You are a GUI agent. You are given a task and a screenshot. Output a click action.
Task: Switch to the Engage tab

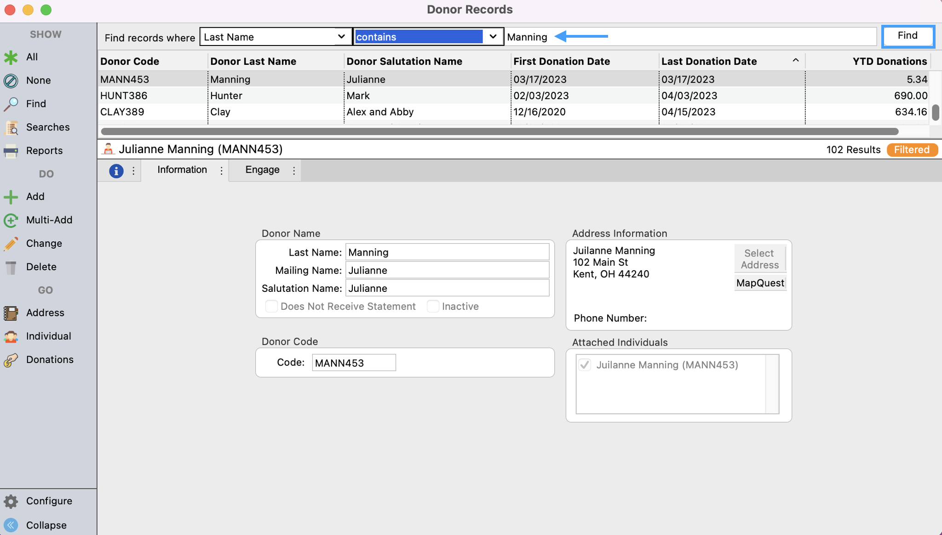(x=262, y=170)
